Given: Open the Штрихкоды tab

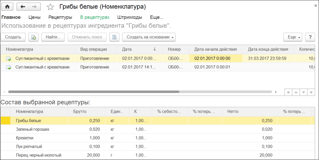Looking at the screenshot, I should click(130, 17).
